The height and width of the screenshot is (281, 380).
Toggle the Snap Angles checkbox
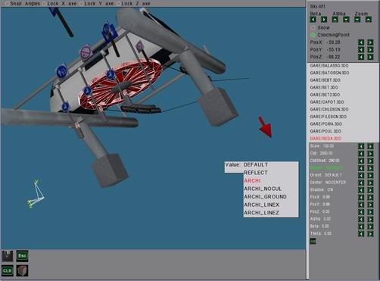click(7, 4)
